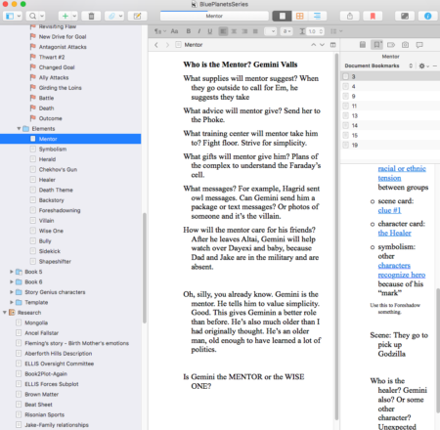The image size is (440, 430).
Task: Click the red bookmark toolbar icon
Action: (373, 16)
